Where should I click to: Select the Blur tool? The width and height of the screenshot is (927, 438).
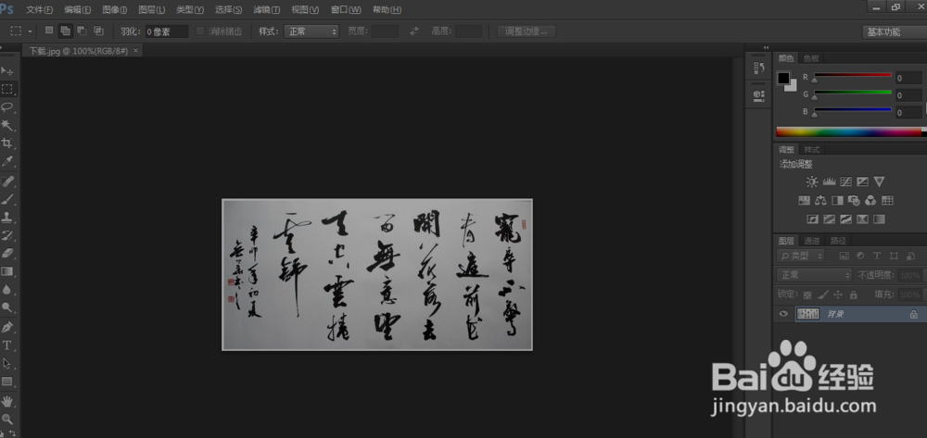[7, 289]
